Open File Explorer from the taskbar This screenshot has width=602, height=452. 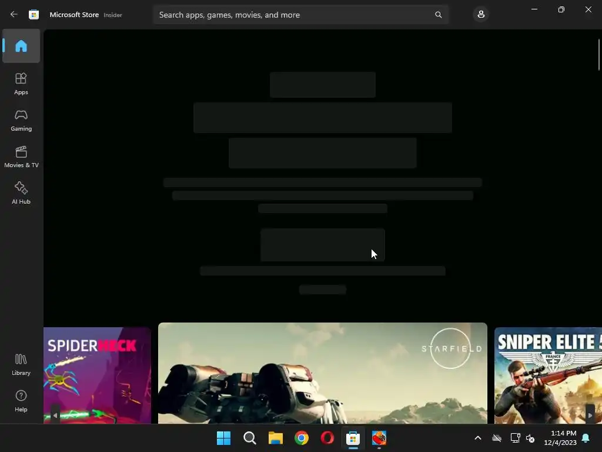coord(276,438)
